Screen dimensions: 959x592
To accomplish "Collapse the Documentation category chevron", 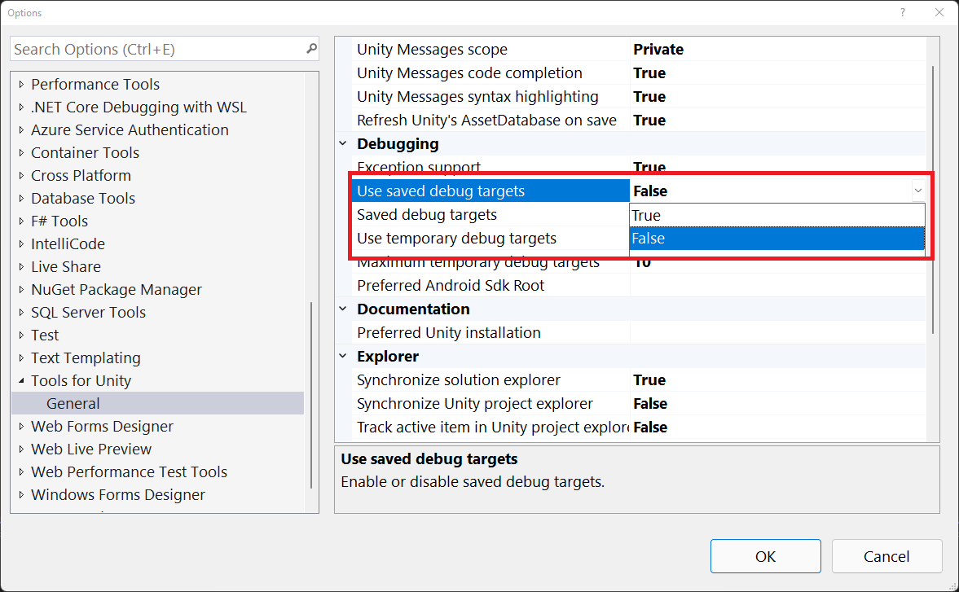I will click(x=343, y=309).
